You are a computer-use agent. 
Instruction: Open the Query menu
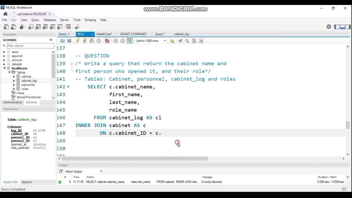[x=35, y=20]
